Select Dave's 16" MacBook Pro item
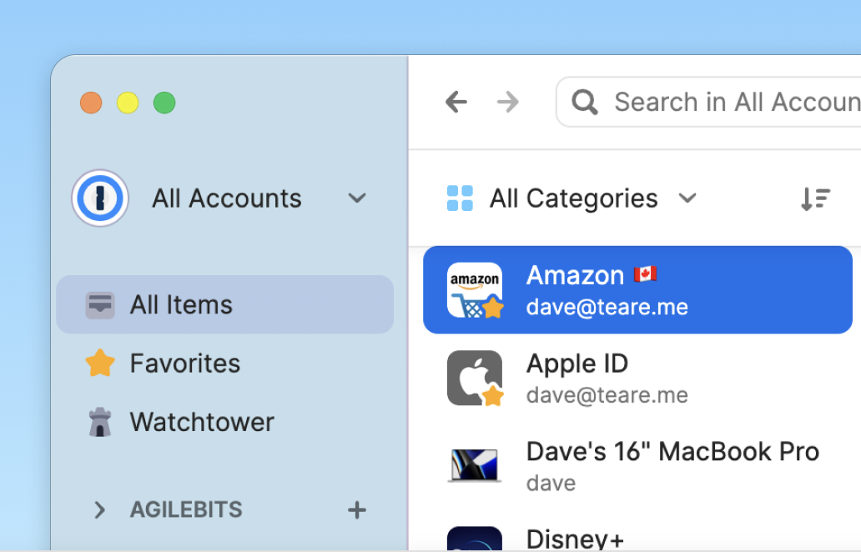 [637, 466]
